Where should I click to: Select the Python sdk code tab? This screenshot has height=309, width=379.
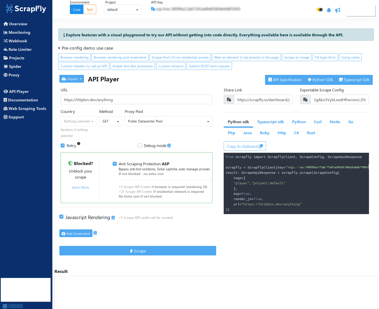click(238, 122)
